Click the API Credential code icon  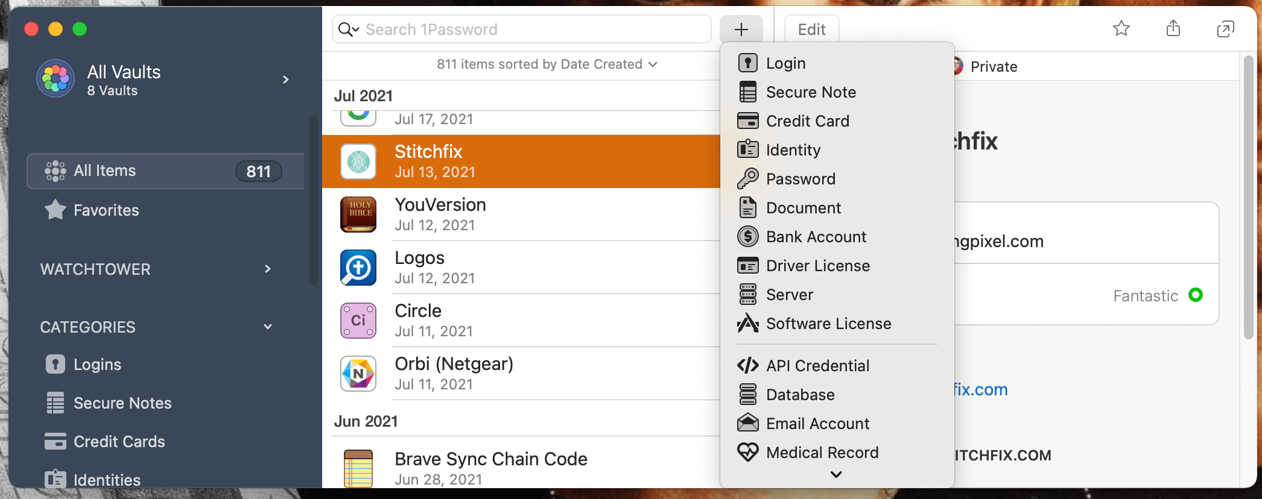(747, 365)
